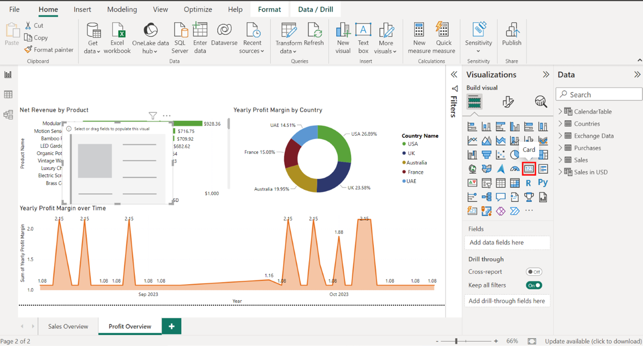Image resolution: width=643 pixels, height=346 pixels.
Task: Open the Format visual paintbrush tab
Action: [508, 102]
